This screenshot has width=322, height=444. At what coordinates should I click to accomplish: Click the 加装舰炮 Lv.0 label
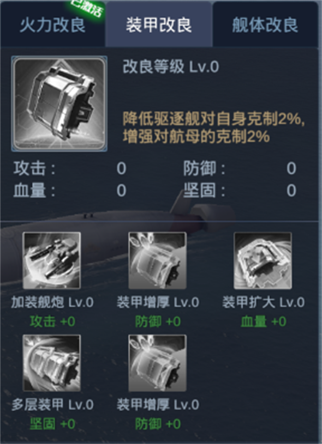(x=52, y=302)
